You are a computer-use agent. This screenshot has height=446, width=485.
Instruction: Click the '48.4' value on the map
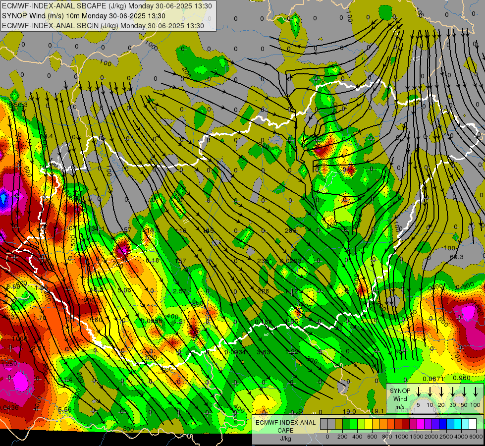click(46, 136)
